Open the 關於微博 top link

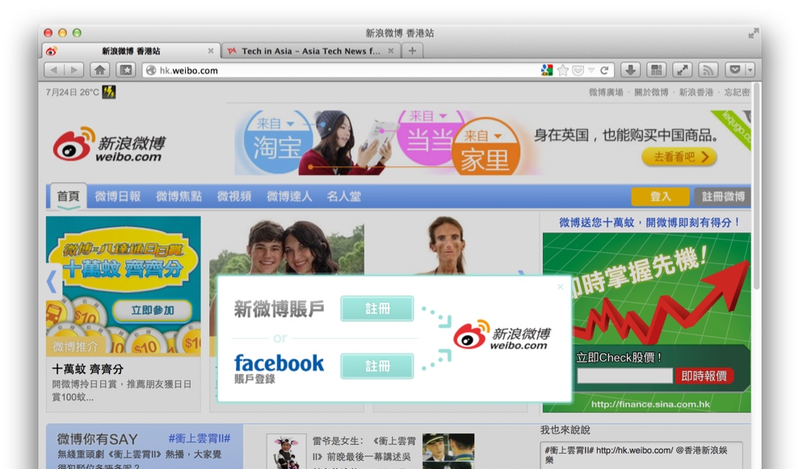coord(651,92)
